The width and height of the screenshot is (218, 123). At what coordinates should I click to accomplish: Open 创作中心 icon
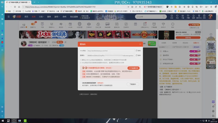(x=199, y=17)
